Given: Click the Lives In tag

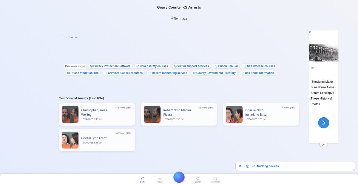Looking at the screenshot, I should click(73, 37).
